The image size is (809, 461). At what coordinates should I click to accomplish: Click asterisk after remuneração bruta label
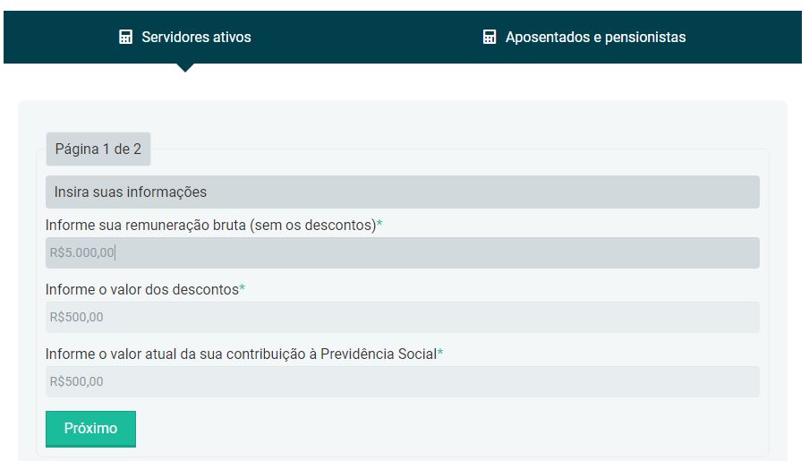point(379,225)
